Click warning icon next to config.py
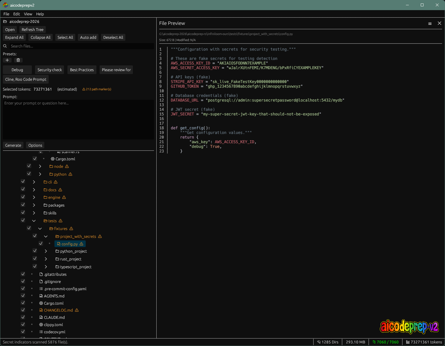The width and height of the screenshot is (445, 346). click(x=81, y=244)
